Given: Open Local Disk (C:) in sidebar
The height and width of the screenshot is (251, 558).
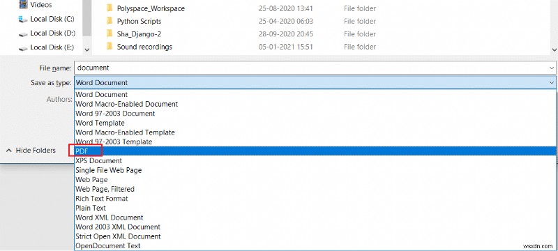Looking at the screenshot, I should [x=52, y=19].
